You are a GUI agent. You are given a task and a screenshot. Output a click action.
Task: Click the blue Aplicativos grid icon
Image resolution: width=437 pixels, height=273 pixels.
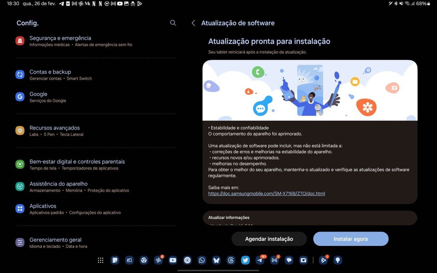pos(20,209)
